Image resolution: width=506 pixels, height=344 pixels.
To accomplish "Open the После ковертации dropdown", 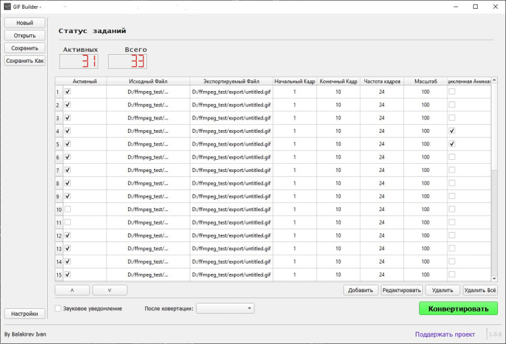I will (x=225, y=308).
